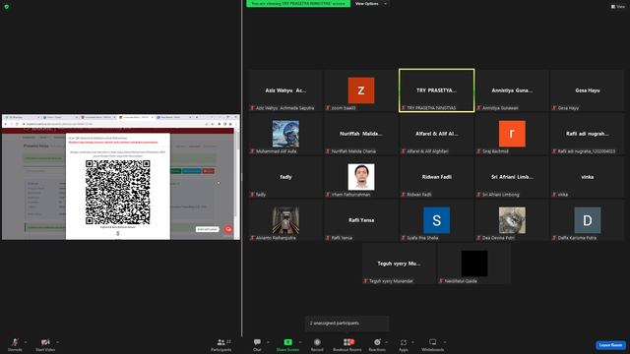Open the Participants panel
630x354 pixels.
coord(221,344)
